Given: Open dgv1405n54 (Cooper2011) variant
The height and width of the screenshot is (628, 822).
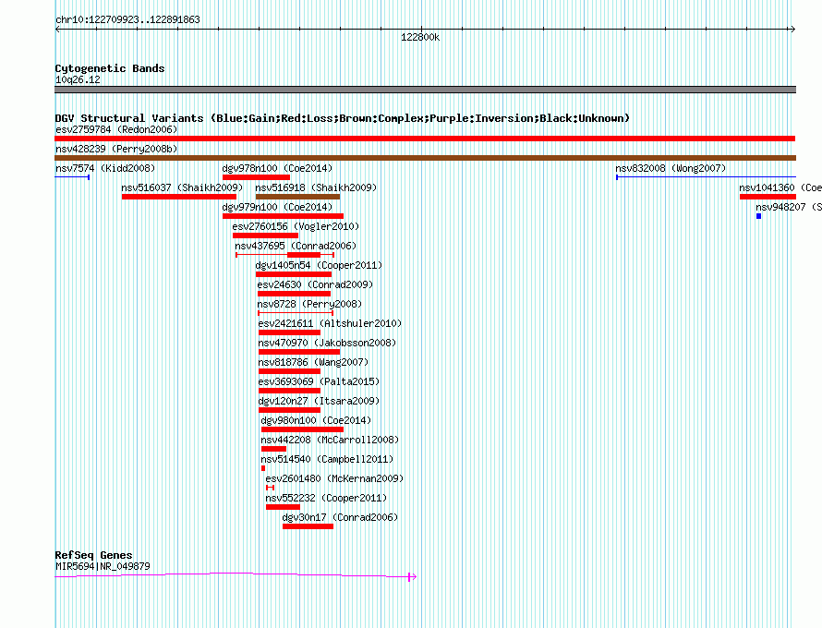Looking at the screenshot, I should 294,274.
